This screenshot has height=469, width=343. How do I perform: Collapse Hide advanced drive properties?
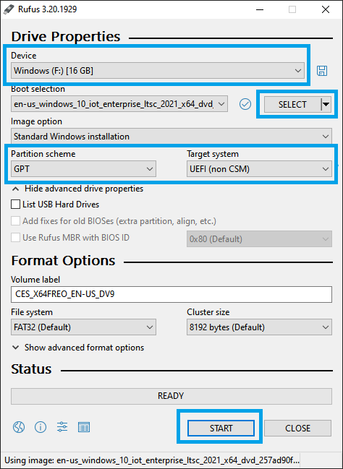(x=77, y=189)
